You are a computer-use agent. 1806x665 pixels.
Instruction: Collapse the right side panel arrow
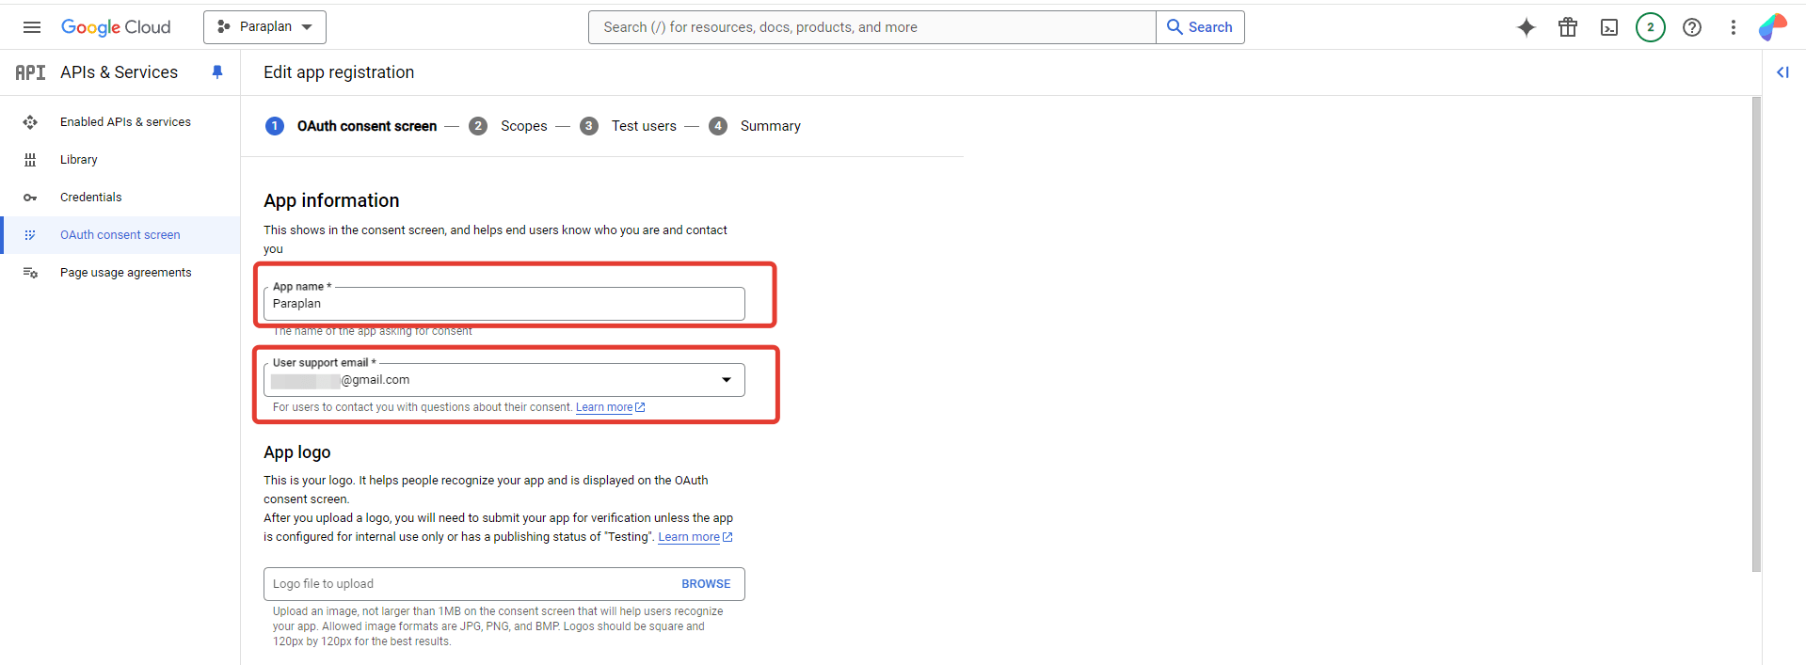[x=1782, y=72]
